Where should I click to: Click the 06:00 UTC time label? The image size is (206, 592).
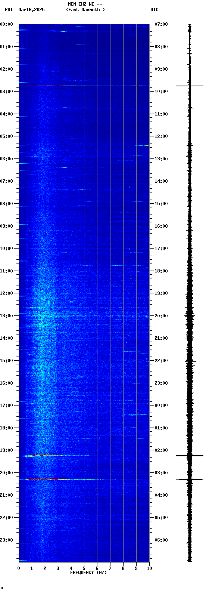point(161,540)
